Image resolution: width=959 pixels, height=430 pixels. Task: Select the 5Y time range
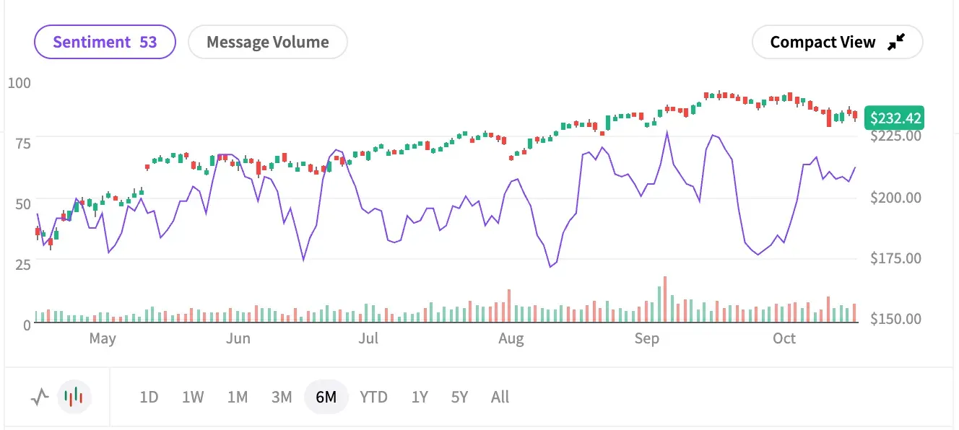point(459,397)
